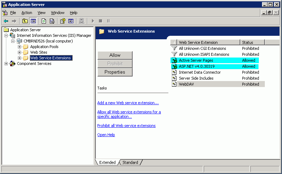Select the Internet Data Connector row text
282x174 pixels.
[x=200, y=72]
